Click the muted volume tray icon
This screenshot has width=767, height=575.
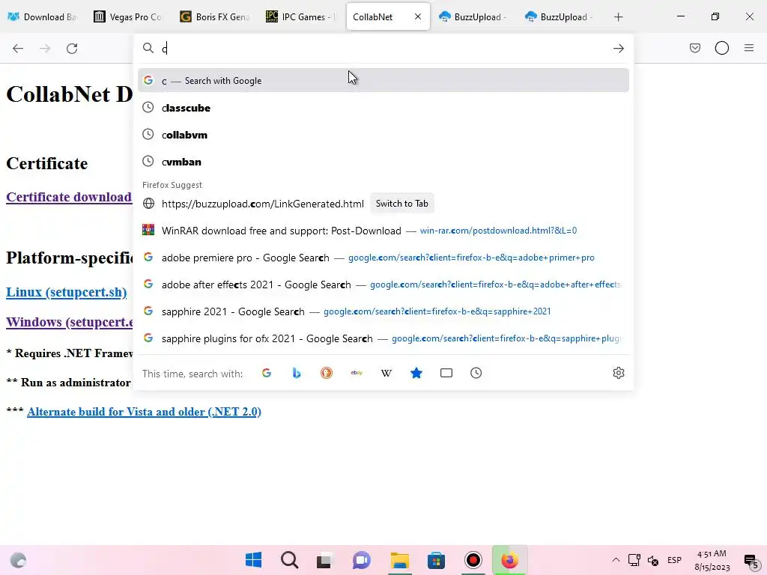653,560
